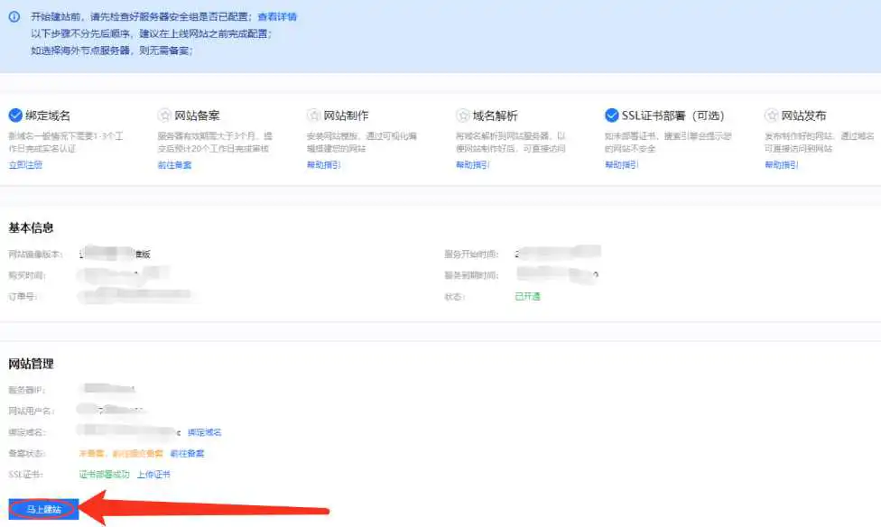881x527 pixels.
Task: Click the 网站发布 step star icon
Action: coord(771,116)
